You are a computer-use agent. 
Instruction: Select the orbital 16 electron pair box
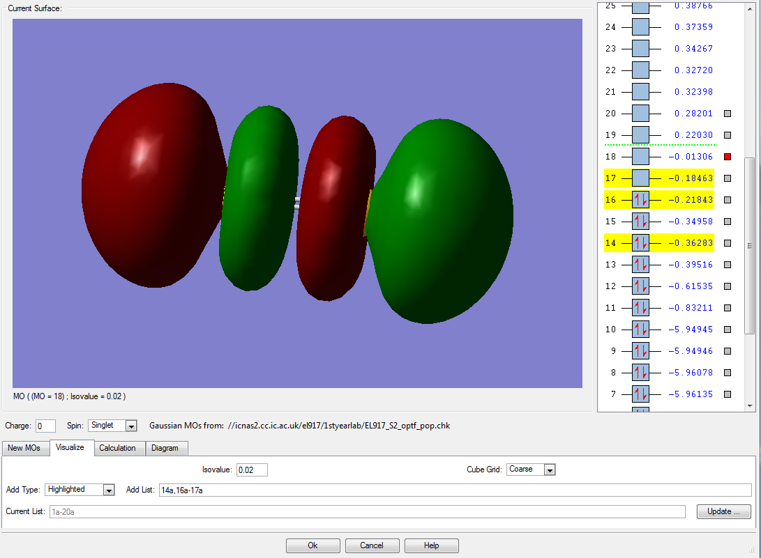(x=640, y=200)
